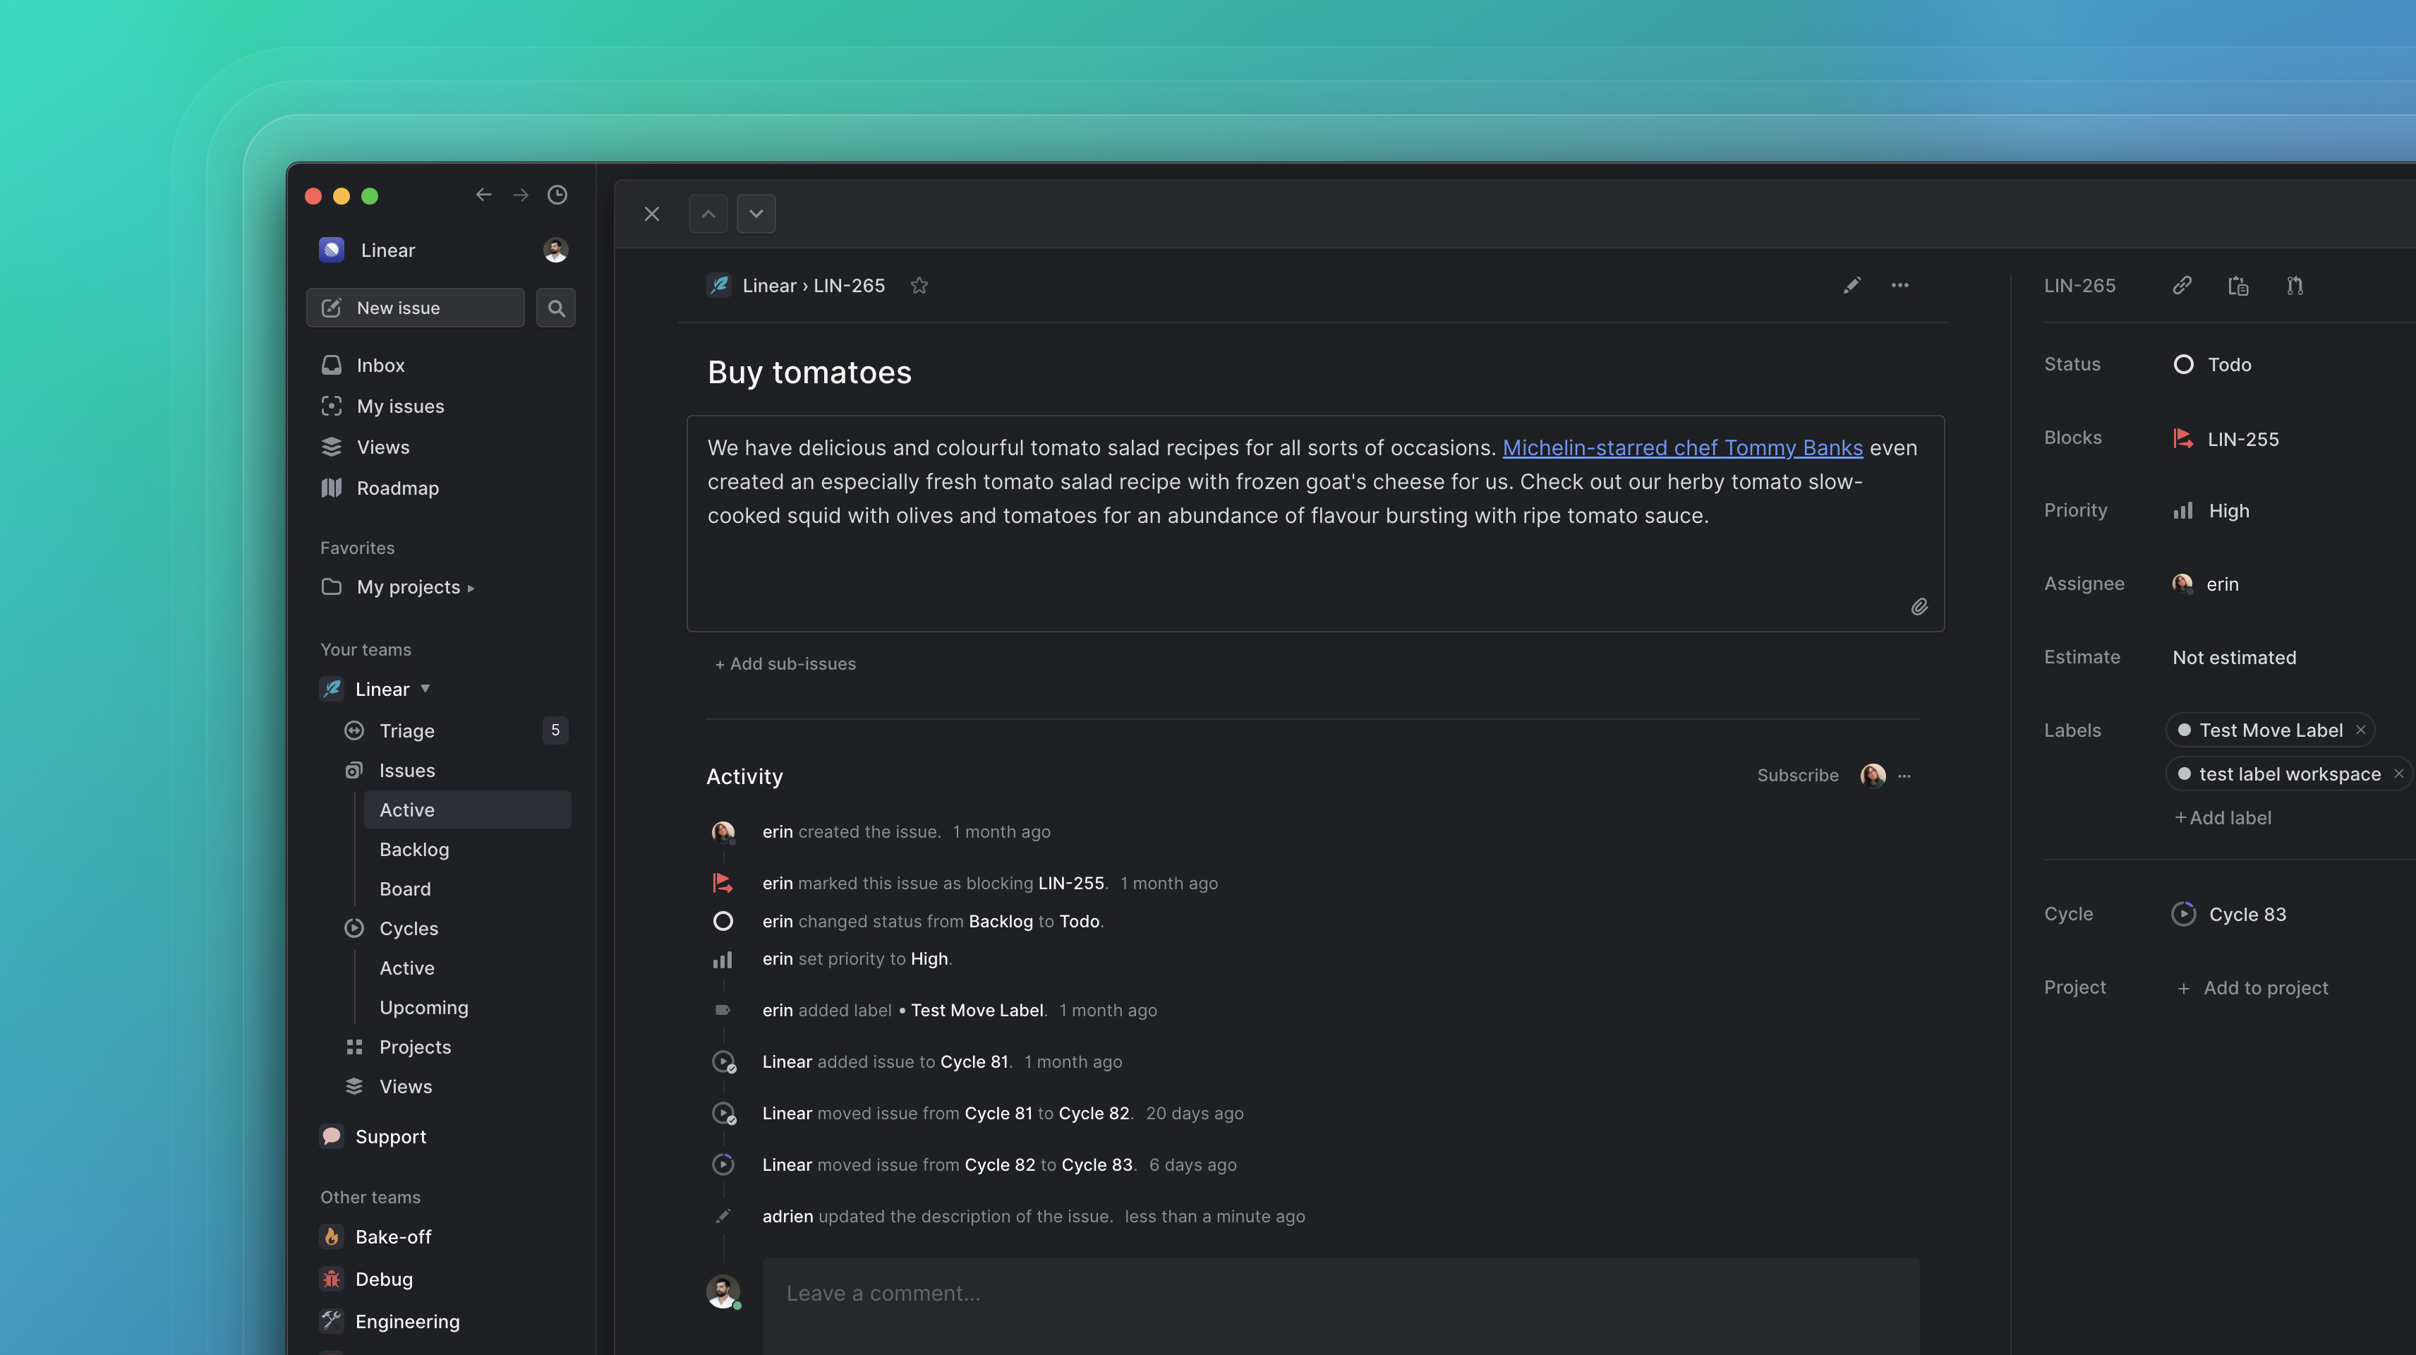Remove the Test Move Label tag

pos(2361,730)
